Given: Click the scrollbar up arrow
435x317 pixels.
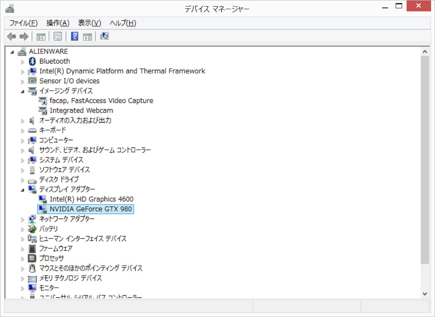Looking at the screenshot, I should pyautogui.click(x=425, y=51).
